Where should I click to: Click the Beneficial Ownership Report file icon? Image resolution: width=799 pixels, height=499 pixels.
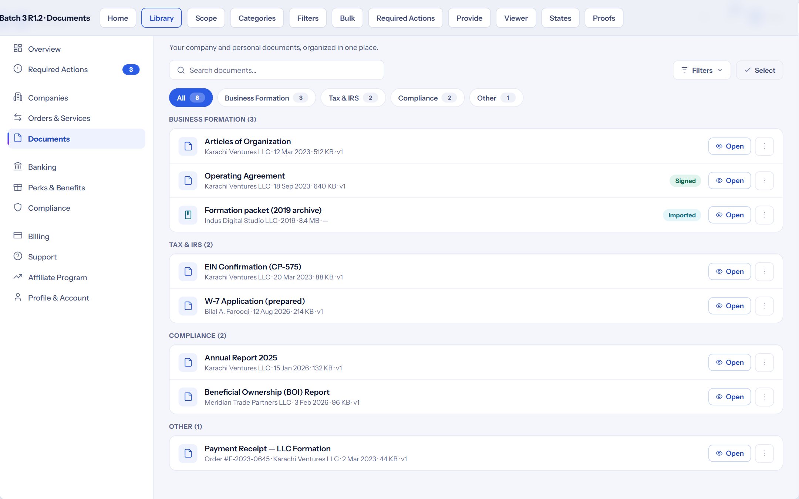point(188,397)
